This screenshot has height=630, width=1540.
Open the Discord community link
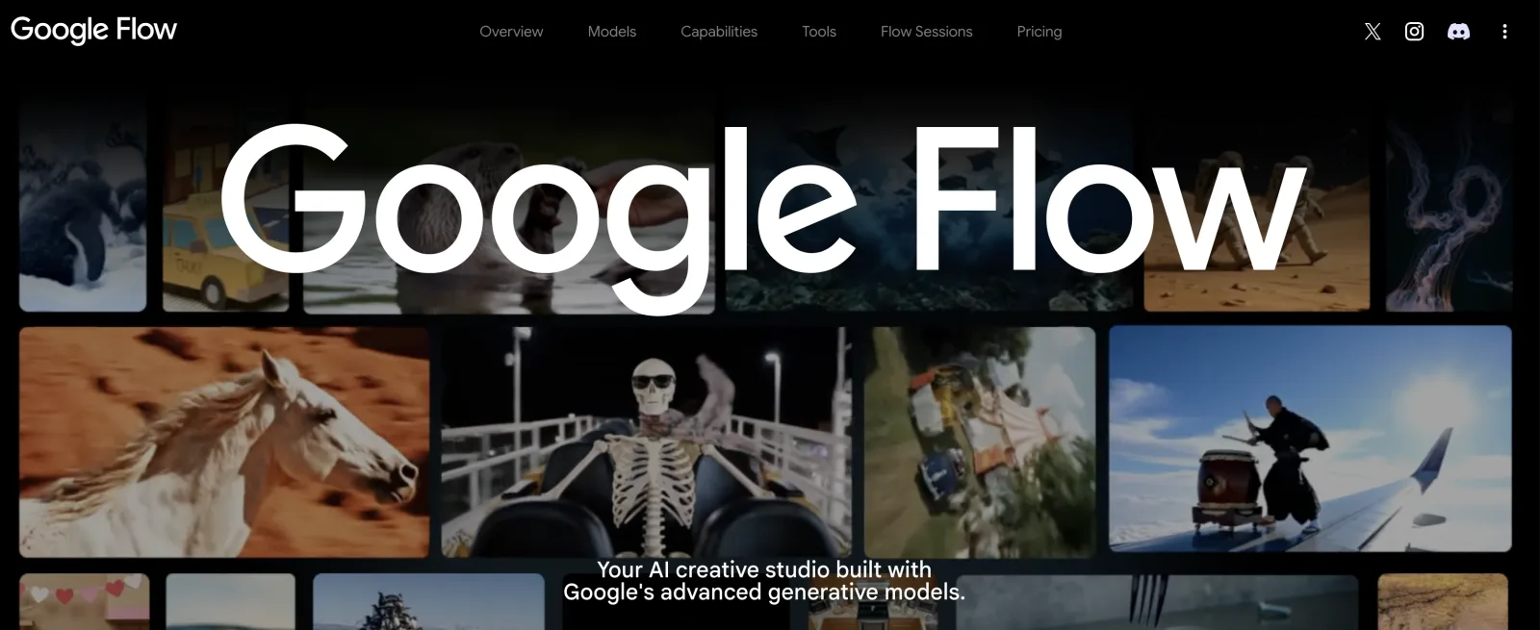coord(1458,32)
